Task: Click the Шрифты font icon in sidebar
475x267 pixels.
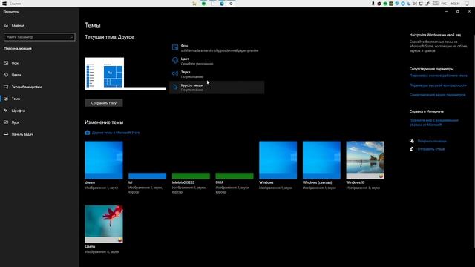Action: [x=6, y=111]
